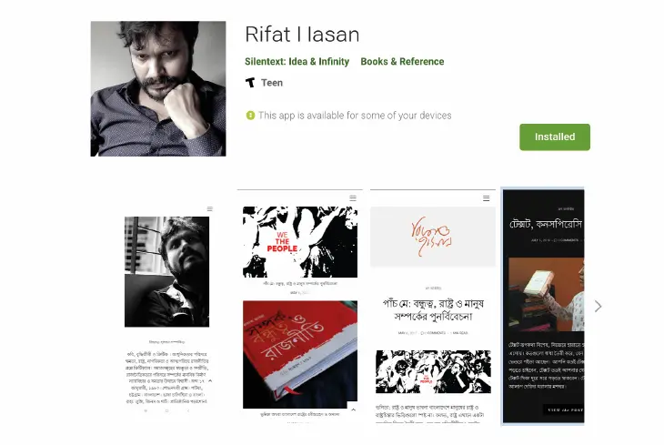Click the hamburger menu icon in third screenshot

486,198
